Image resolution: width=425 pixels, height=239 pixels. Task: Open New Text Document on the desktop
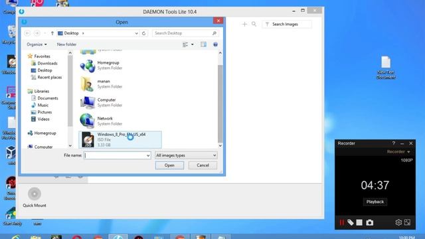coord(386,67)
